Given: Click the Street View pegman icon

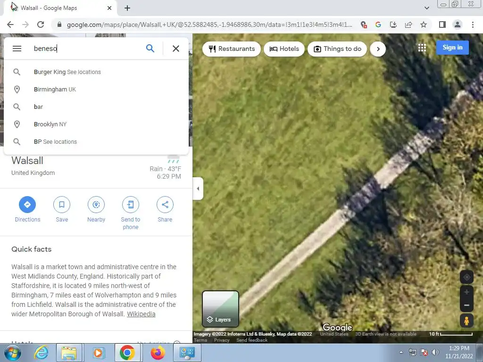Looking at the screenshot, I should tap(466, 321).
